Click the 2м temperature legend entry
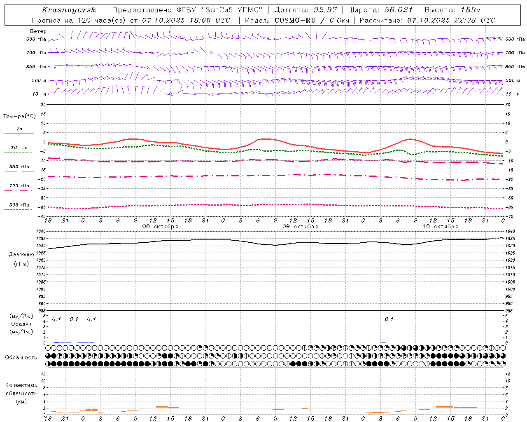This screenshot has height=422, width=527. [x=19, y=129]
